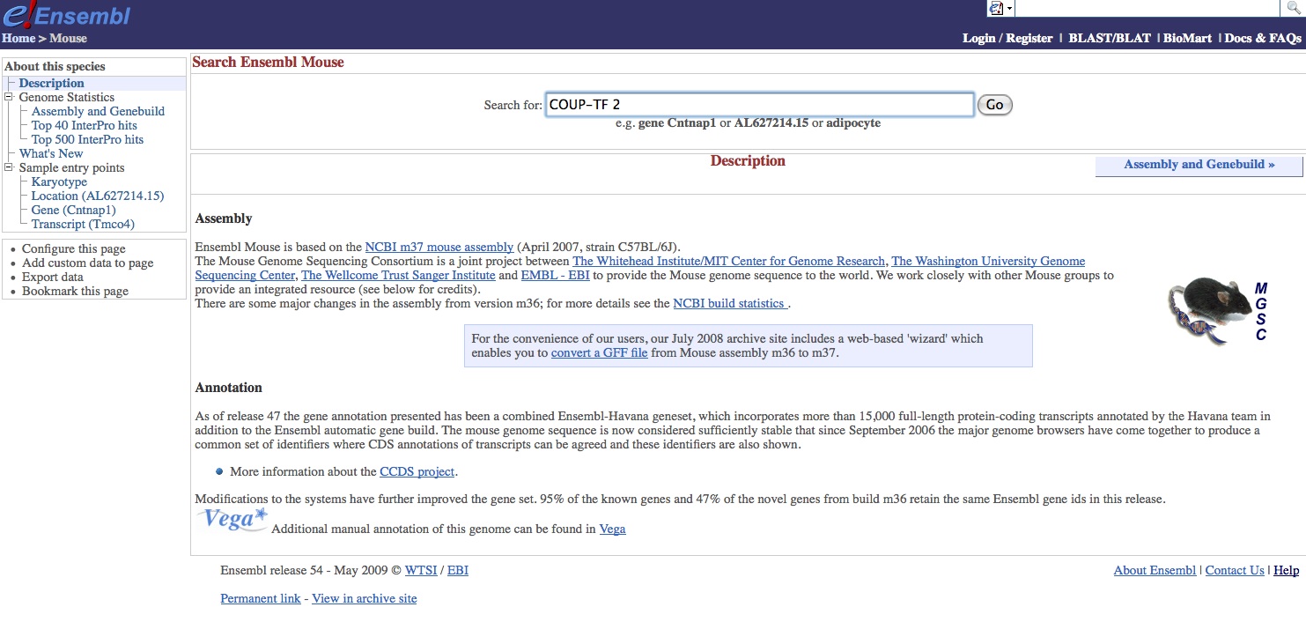
Task: Click the Vega logo image
Action: (232, 519)
